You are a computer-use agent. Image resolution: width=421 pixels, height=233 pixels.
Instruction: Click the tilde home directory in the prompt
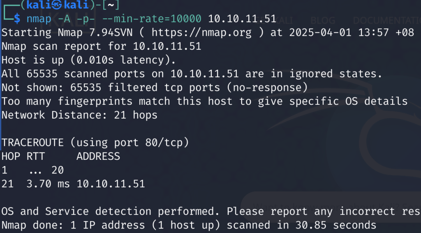point(111,5)
